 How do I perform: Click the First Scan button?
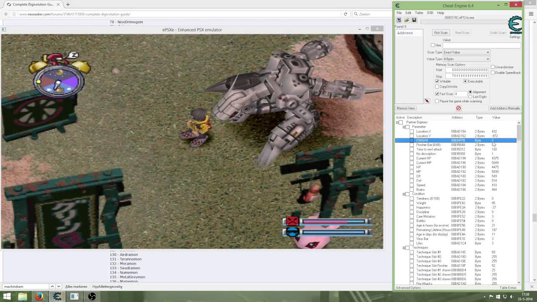coord(441,33)
